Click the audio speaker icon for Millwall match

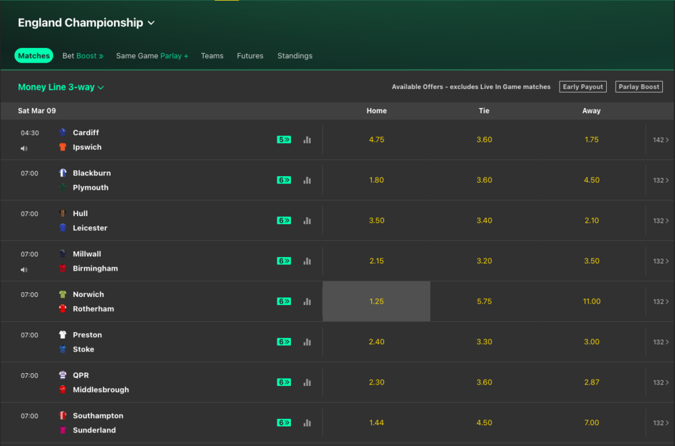(24, 270)
